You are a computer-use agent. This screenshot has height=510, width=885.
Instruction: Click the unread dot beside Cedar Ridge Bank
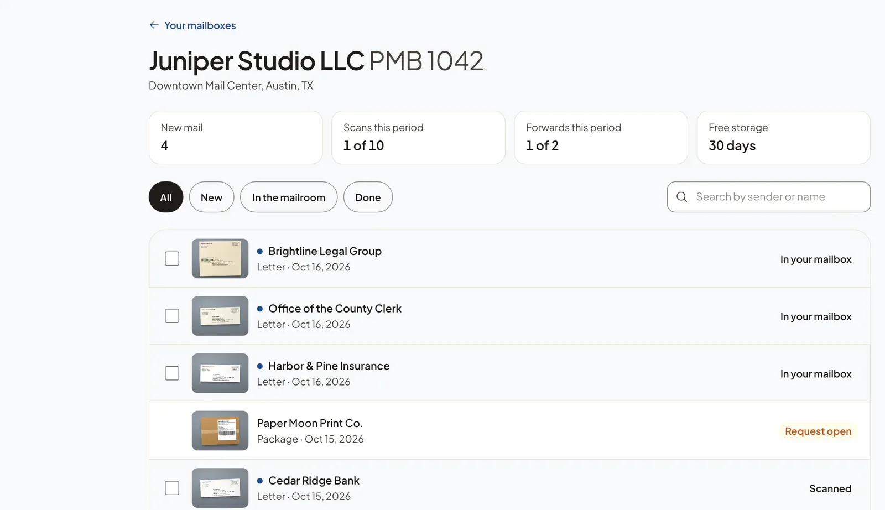pos(260,481)
